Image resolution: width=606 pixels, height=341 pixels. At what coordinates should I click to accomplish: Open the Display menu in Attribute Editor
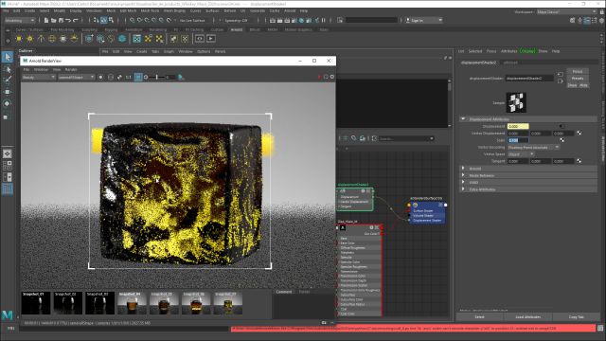pos(527,51)
